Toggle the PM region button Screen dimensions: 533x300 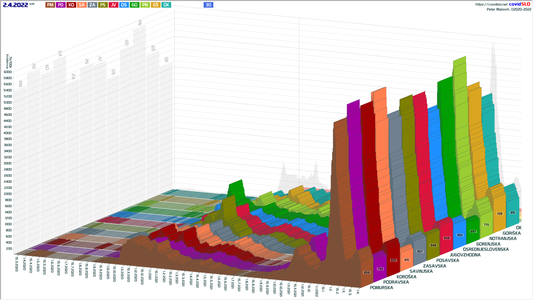50,5
